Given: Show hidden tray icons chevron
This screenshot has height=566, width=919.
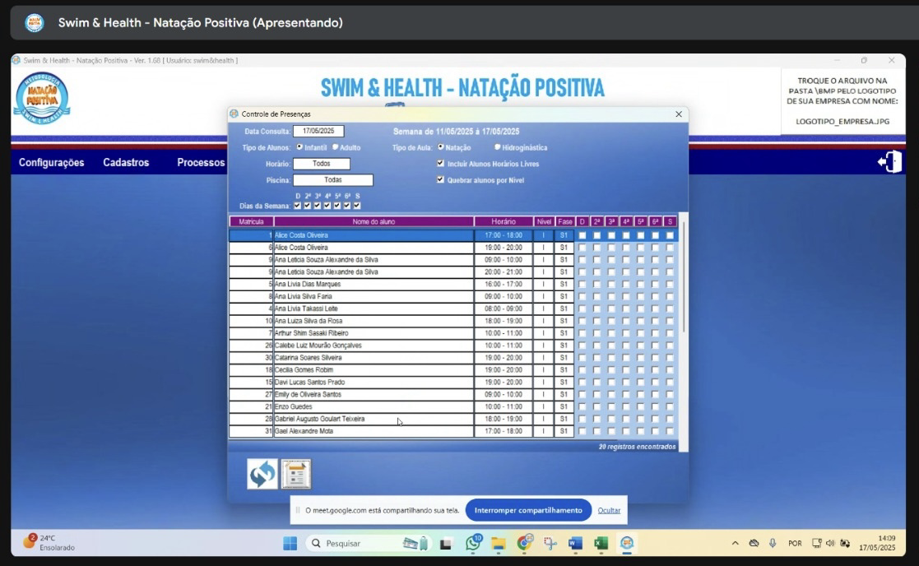Looking at the screenshot, I should (x=735, y=543).
